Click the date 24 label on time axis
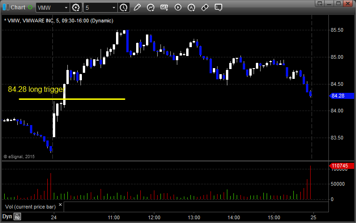Screen dimensions: 356x223 point(54,217)
